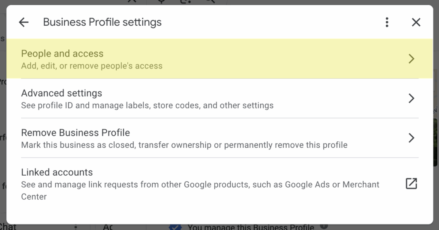Open the Linked accounts external link icon
Screen dimensions: 439x230
coord(411,184)
